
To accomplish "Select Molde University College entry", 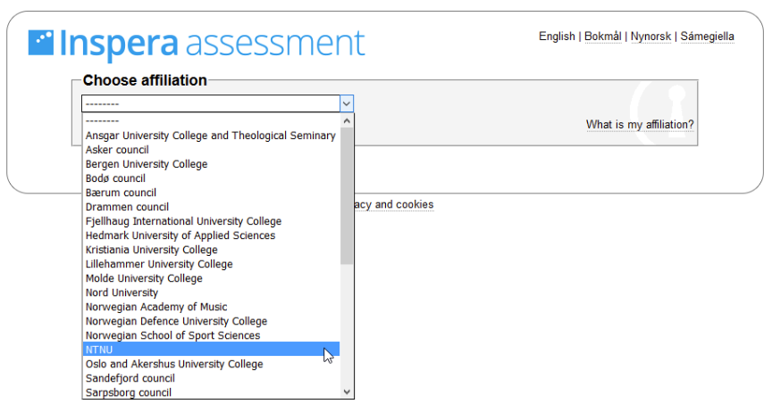I will pyautogui.click(x=211, y=278).
